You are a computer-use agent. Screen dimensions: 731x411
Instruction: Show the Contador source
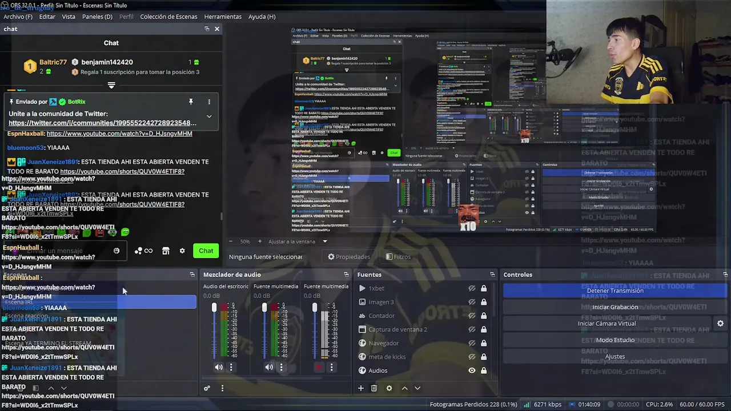pyautogui.click(x=472, y=316)
